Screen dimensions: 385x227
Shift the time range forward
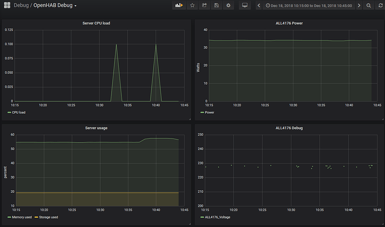click(x=359, y=6)
